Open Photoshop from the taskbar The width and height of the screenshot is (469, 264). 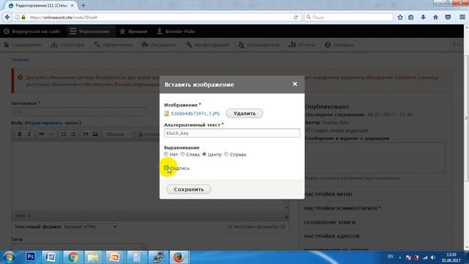tap(30, 257)
